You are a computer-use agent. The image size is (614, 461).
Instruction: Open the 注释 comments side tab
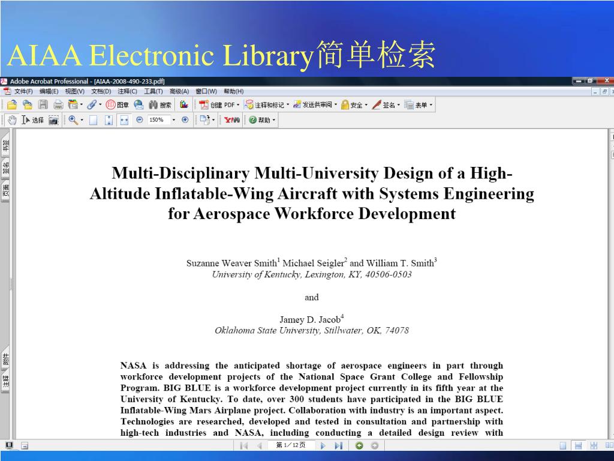(x=5, y=381)
